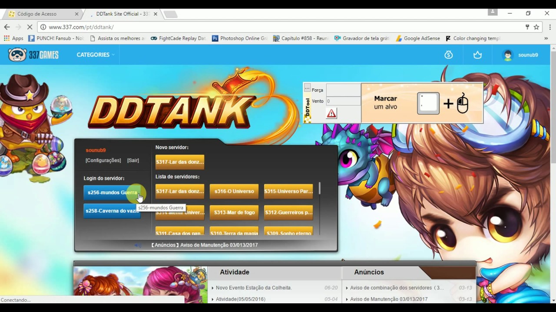Open a new browser tab
Viewport: 556px width, 312px height.
pos(170,14)
